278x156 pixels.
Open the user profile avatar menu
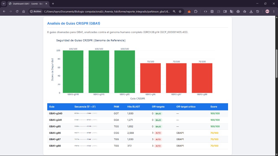pos(267,11)
